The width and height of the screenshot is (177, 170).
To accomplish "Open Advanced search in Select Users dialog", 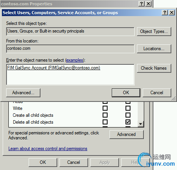I will 23,93.
